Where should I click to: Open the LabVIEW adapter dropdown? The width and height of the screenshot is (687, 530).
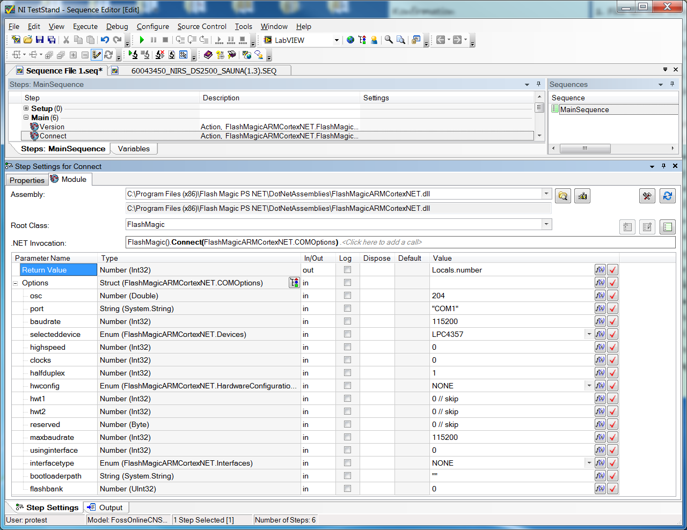click(337, 40)
